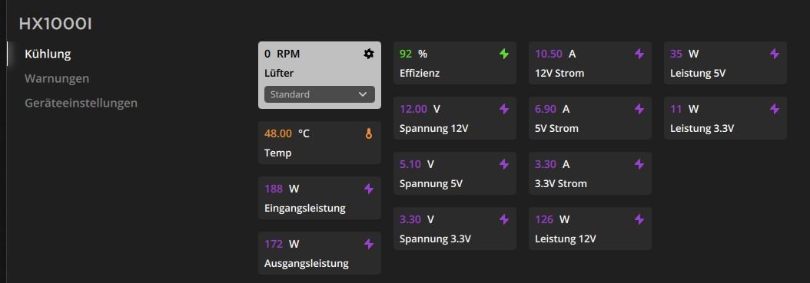Open the Standard fan mode dropdown
This screenshot has height=283, width=810.
pos(319,94)
